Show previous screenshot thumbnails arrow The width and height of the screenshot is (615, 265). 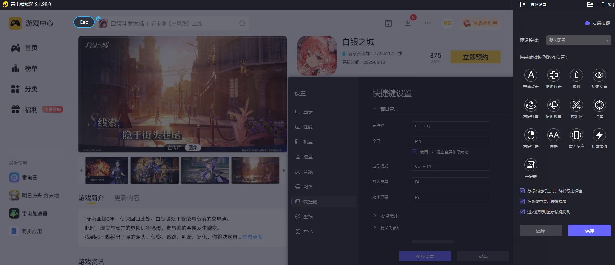pos(81,170)
